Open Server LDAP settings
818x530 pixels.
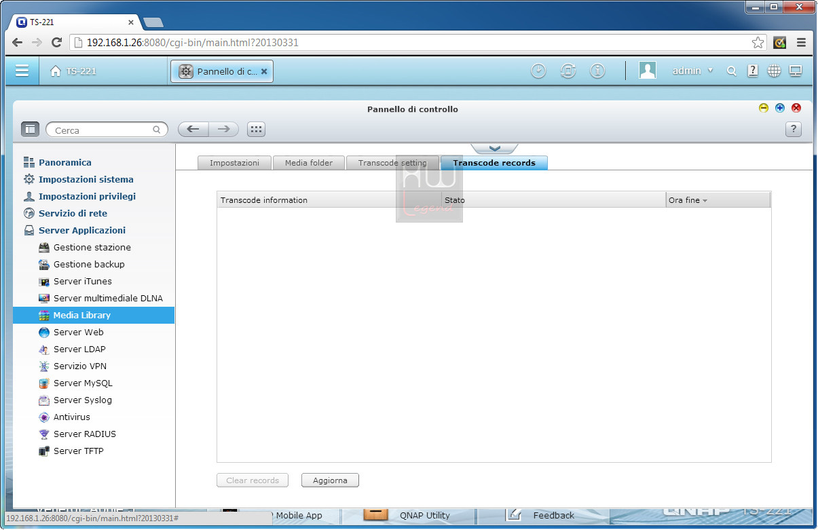pyautogui.click(x=79, y=349)
